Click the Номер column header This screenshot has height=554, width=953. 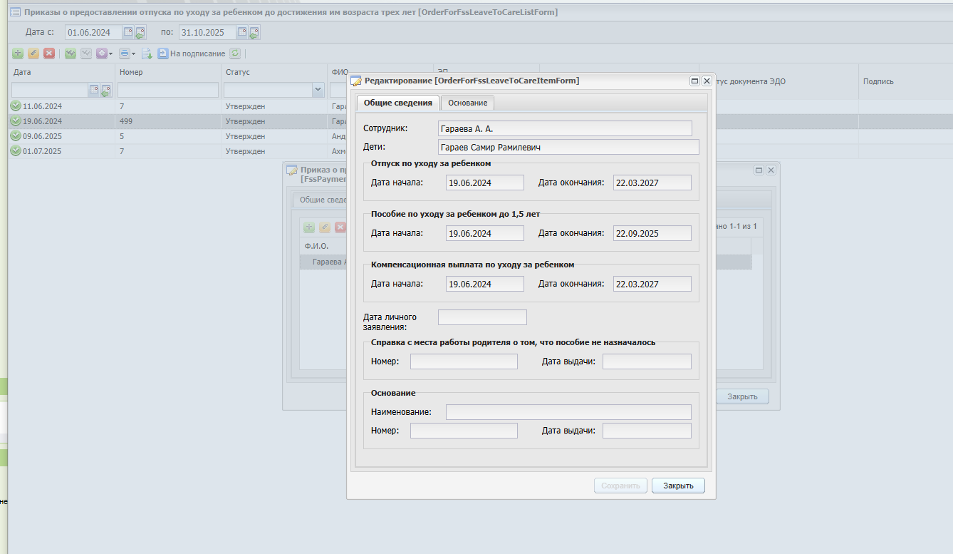click(168, 72)
